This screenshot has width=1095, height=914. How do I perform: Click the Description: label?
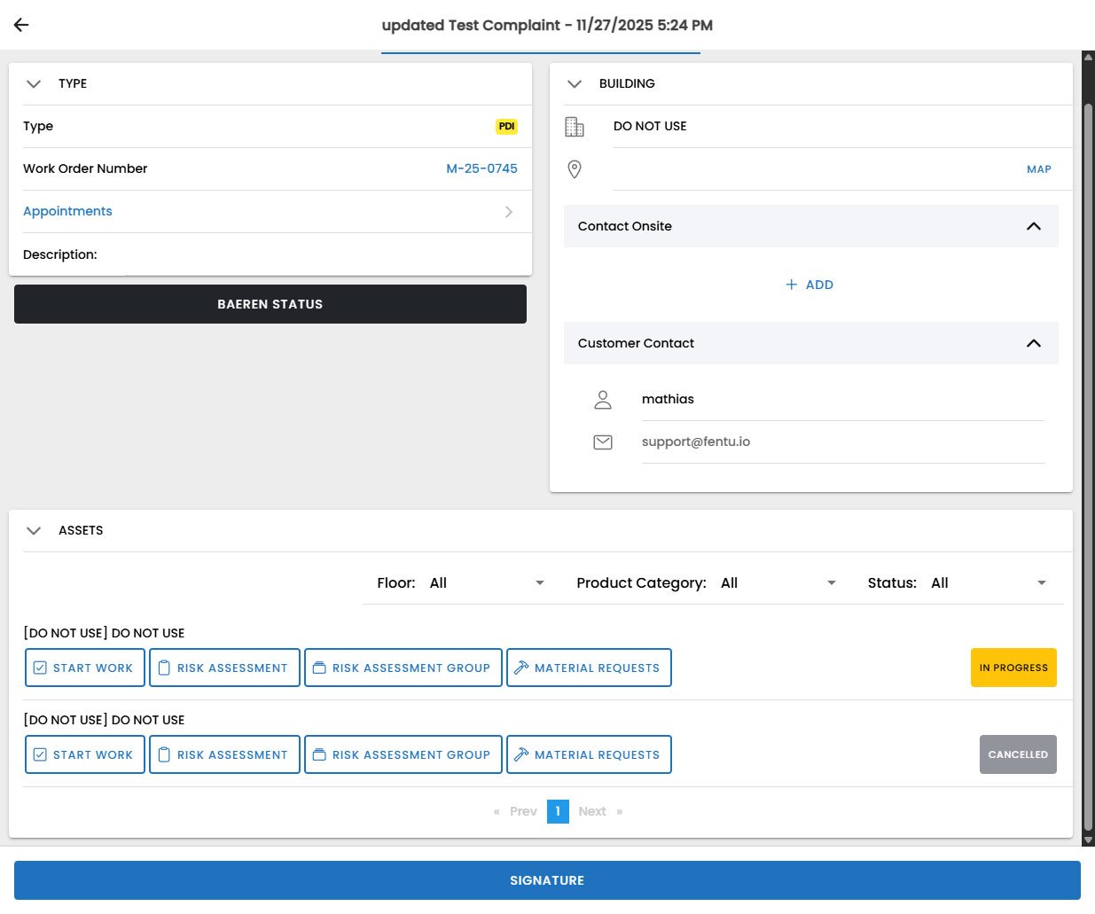pos(60,254)
